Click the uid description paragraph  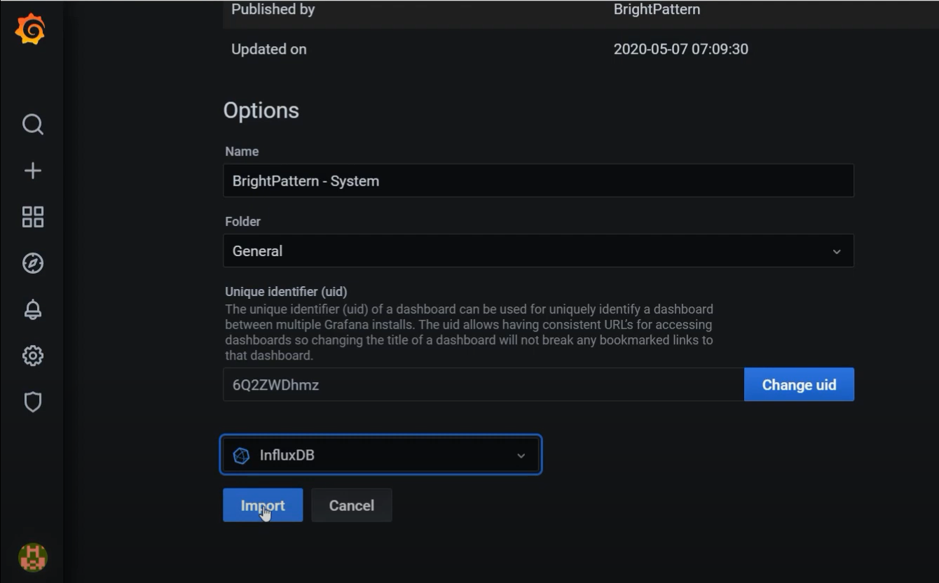pos(469,332)
